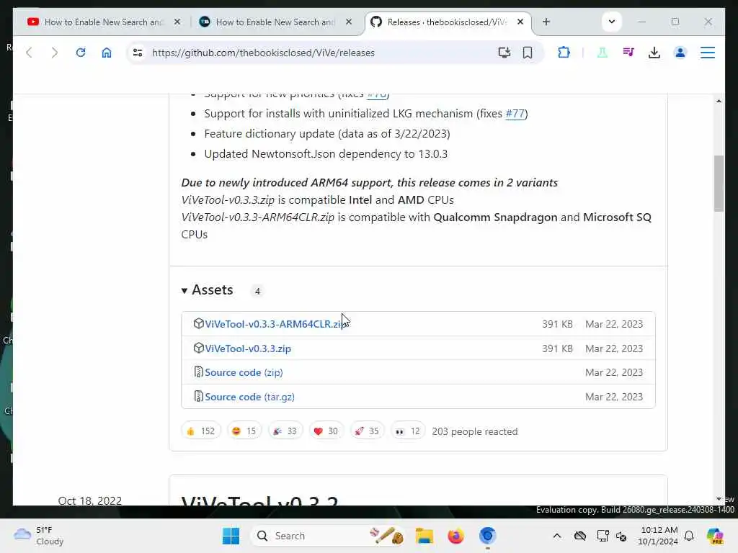This screenshot has height=553, width=738.
Task: Toggle the hooray reaction with 33
Action: (x=285, y=431)
